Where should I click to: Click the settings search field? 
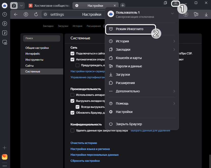point(42,38)
